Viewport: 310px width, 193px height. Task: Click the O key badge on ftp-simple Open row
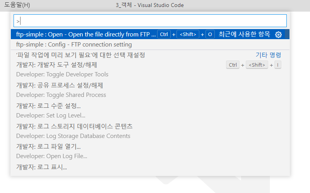210,34
